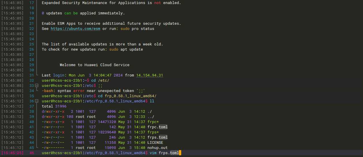Click 'Expanded Security Maintenance' on line 17
This screenshot has height=157, width=363.
[x=74, y=3]
